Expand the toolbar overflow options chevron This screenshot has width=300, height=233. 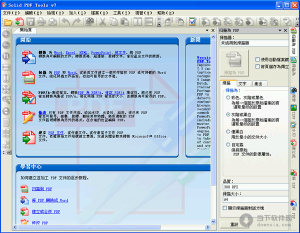[x=159, y=22]
